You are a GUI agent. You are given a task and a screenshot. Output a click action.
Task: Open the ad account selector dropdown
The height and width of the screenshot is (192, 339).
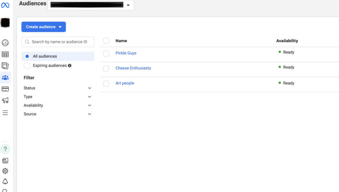click(x=91, y=5)
